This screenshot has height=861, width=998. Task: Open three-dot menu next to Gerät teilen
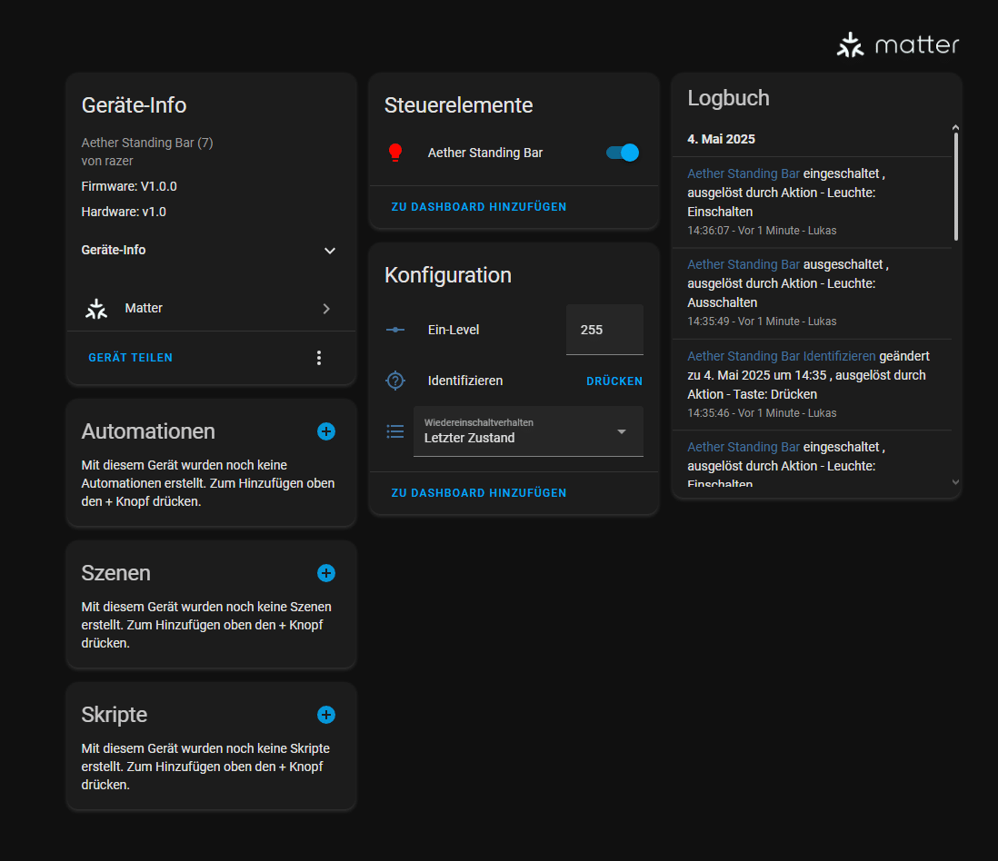click(318, 358)
